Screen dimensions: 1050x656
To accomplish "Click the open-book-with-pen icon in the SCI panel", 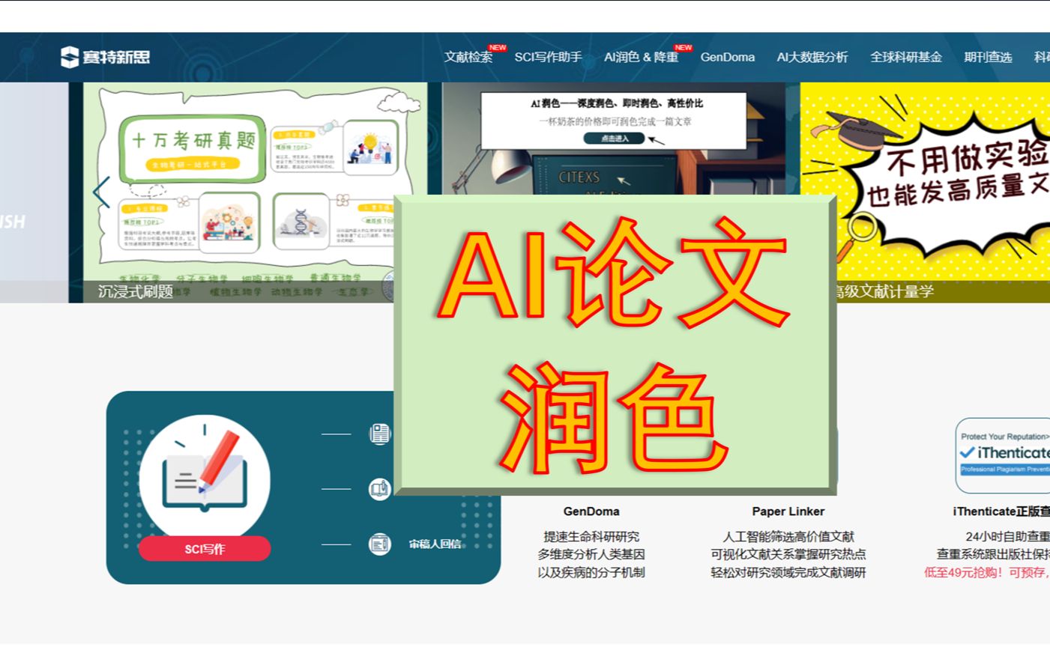I will coord(380,489).
